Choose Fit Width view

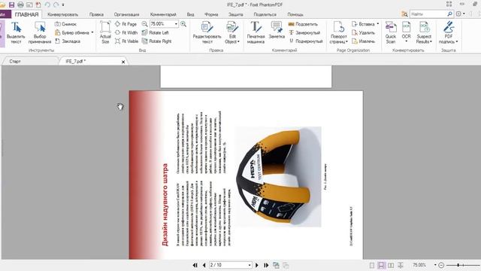pos(126,32)
